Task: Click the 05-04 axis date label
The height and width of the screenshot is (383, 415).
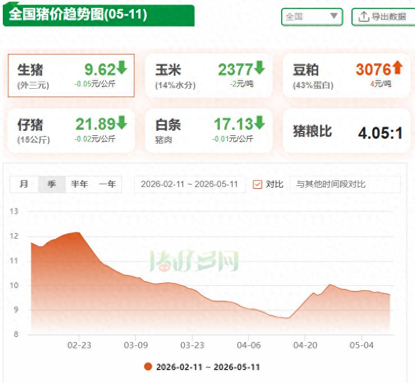Action: [x=362, y=345]
